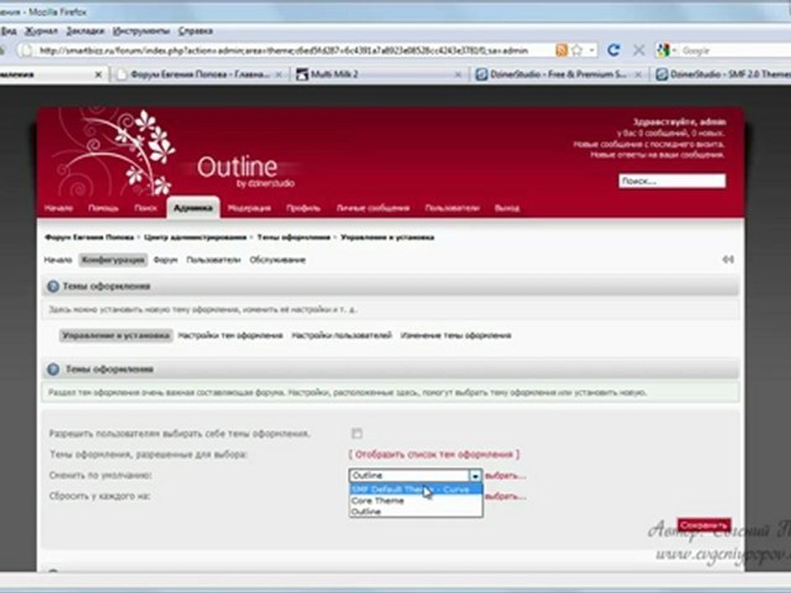Open Пользователи admin submenu
This screenshot has width=791, height=593.
click(213, 259)
